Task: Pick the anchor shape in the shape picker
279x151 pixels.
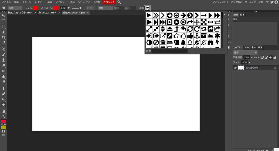Action: (197, 36)
